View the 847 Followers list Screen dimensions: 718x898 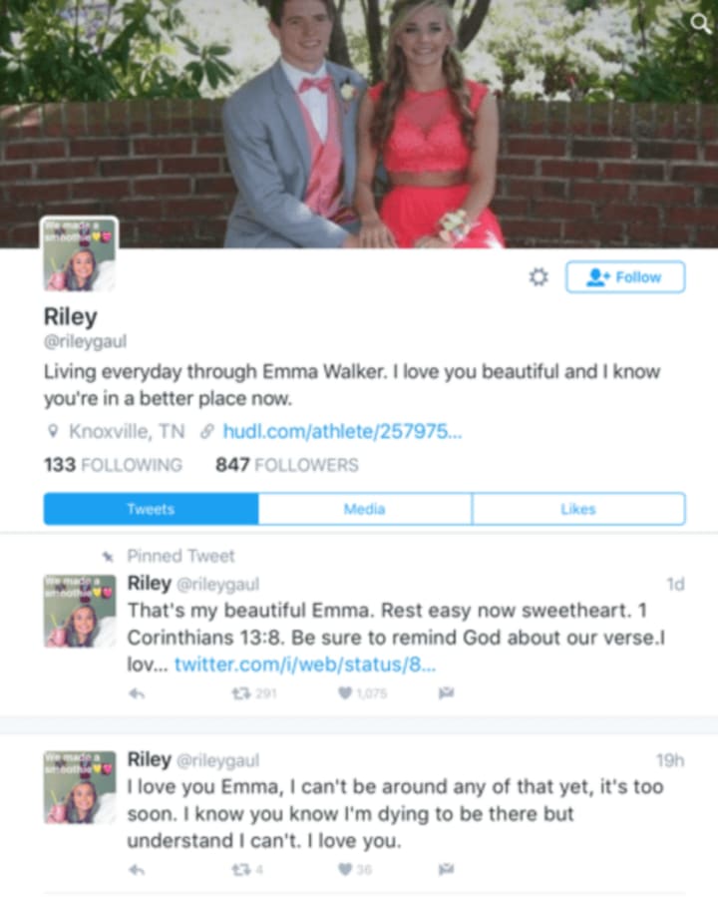287,464
